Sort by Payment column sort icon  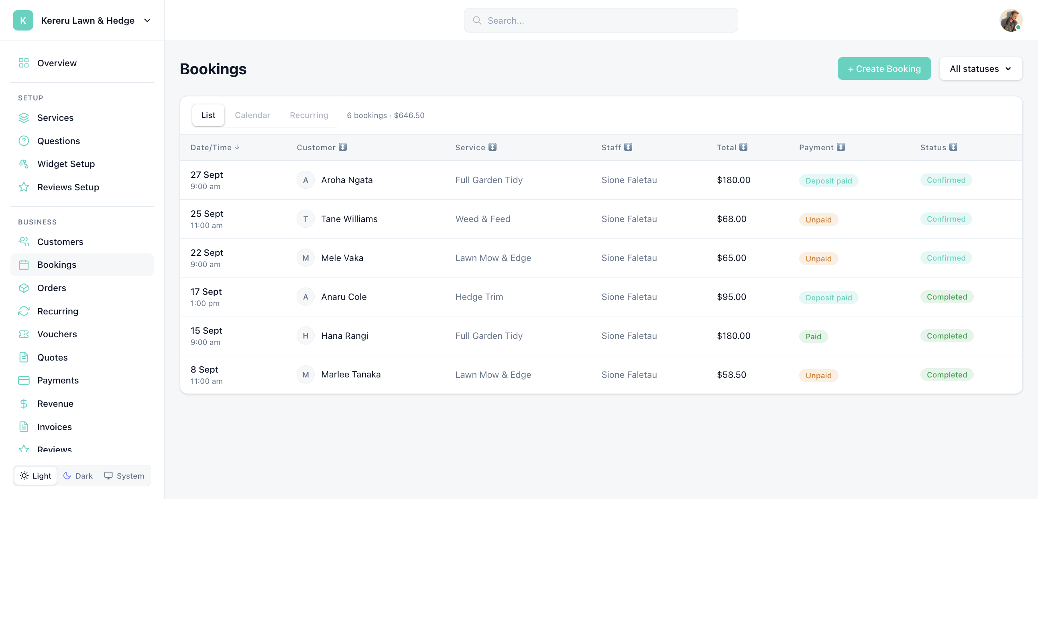[841, 147]
